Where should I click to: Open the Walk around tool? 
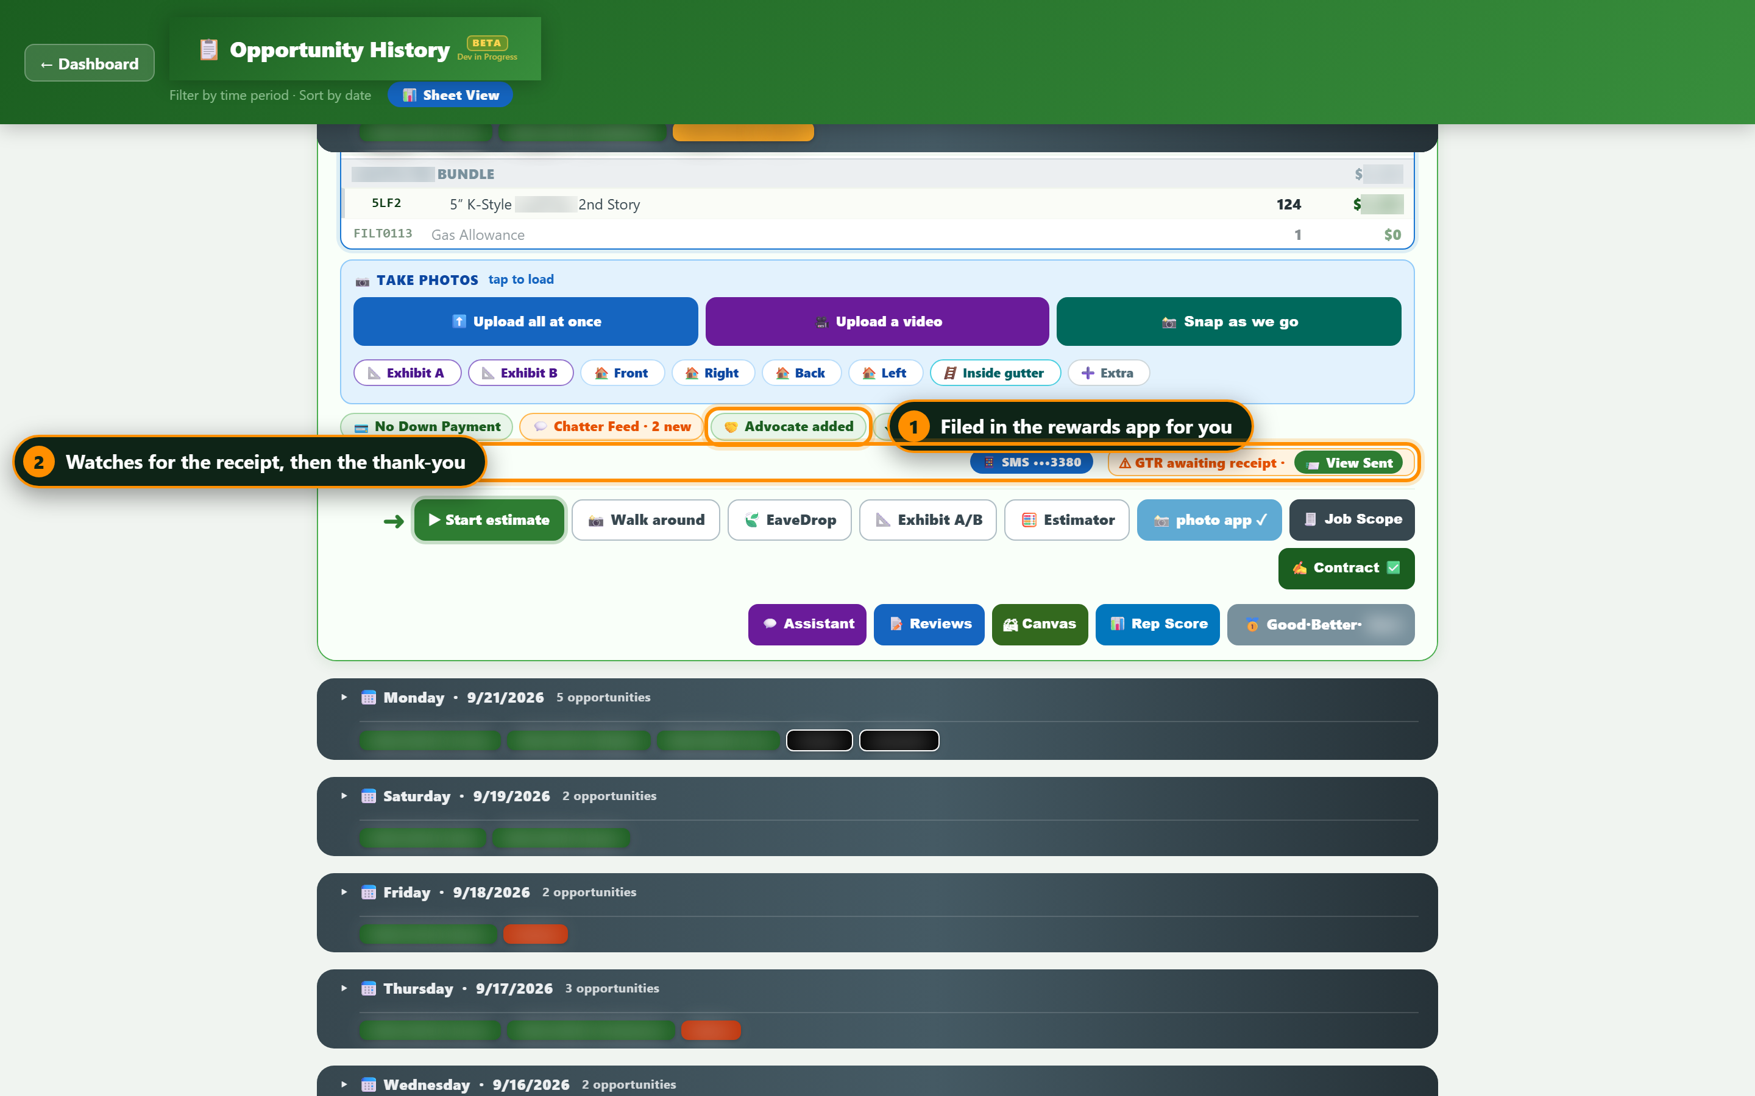[645, 520]
